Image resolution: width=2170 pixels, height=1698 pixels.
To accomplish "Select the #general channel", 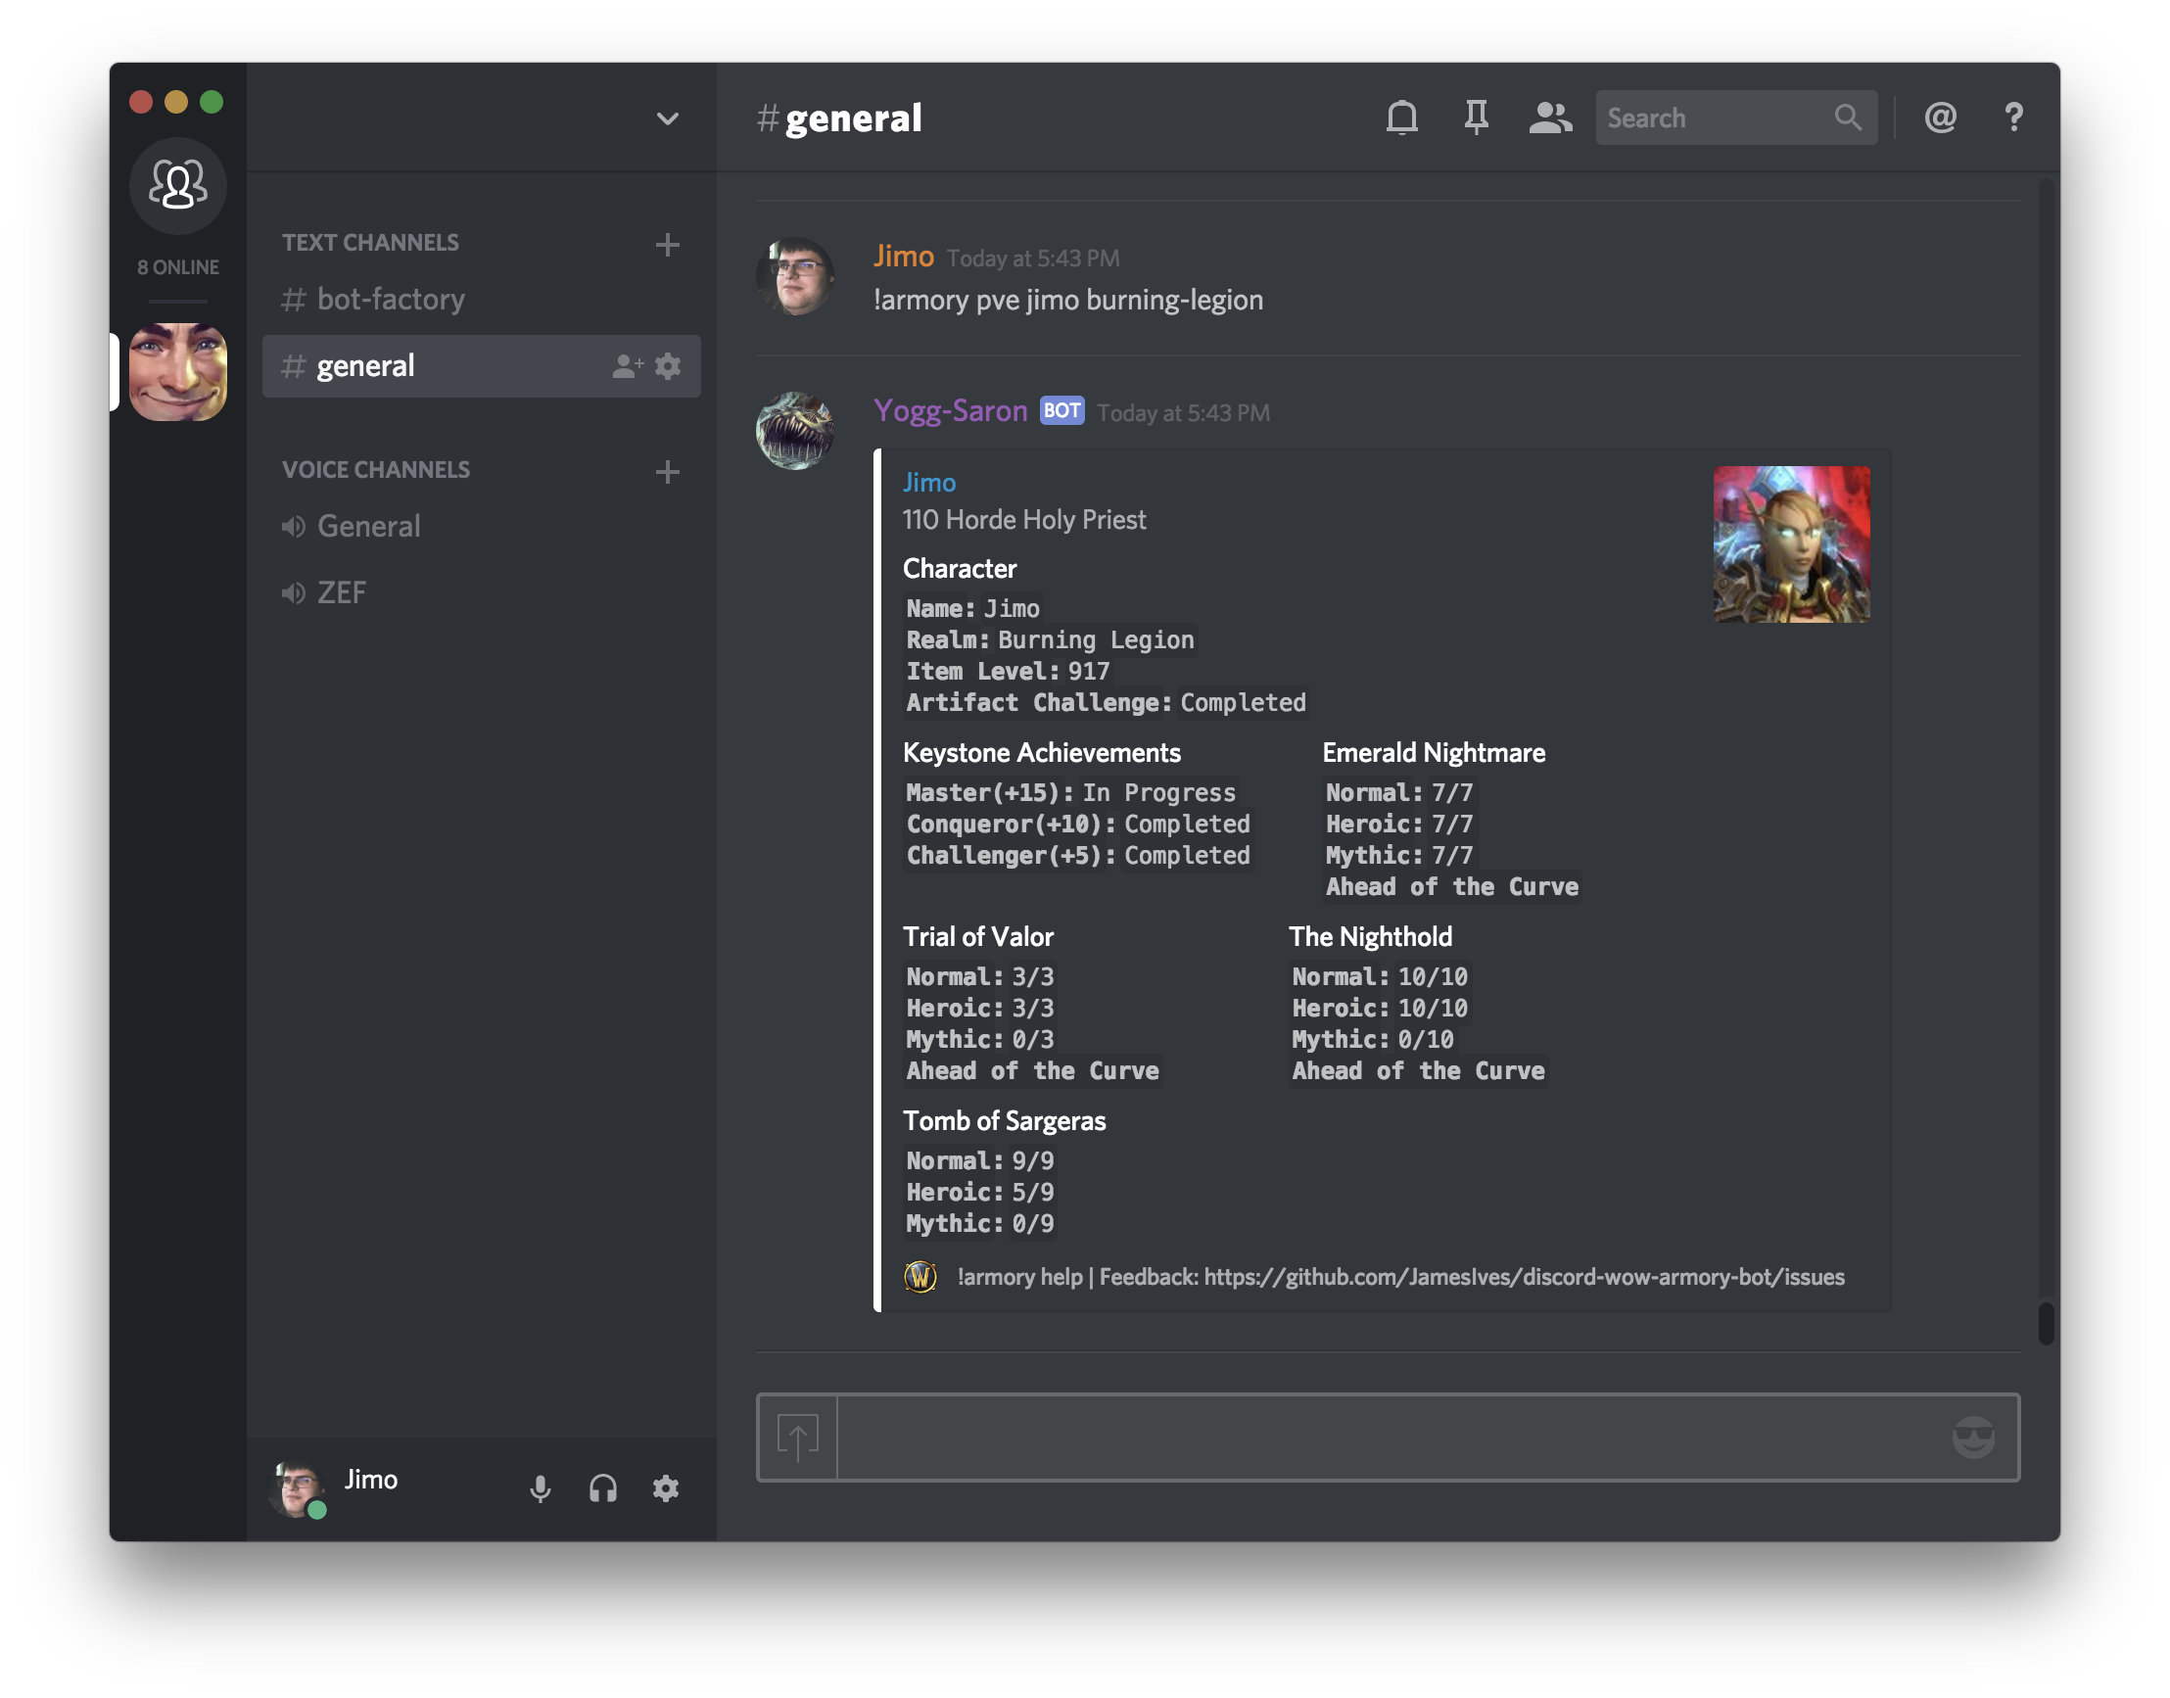I will point(364,364).
